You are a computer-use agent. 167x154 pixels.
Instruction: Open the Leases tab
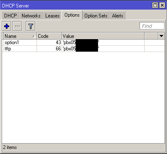pyautogui.click(x=52, y=16)
